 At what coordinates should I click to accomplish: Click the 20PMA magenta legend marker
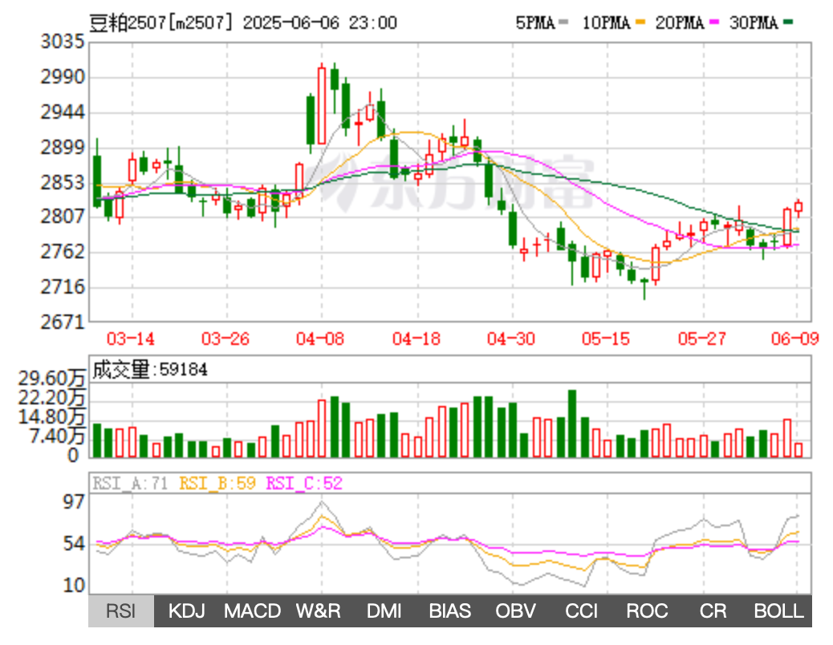tap(713, 23)
